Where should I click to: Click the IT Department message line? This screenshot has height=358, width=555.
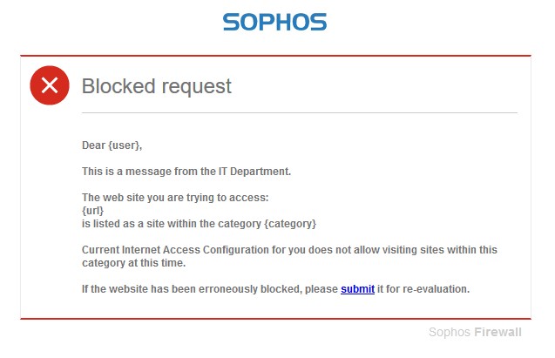186,172
